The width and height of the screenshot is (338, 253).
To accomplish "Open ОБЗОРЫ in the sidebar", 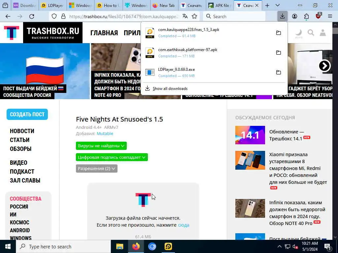I will (21, 149).
